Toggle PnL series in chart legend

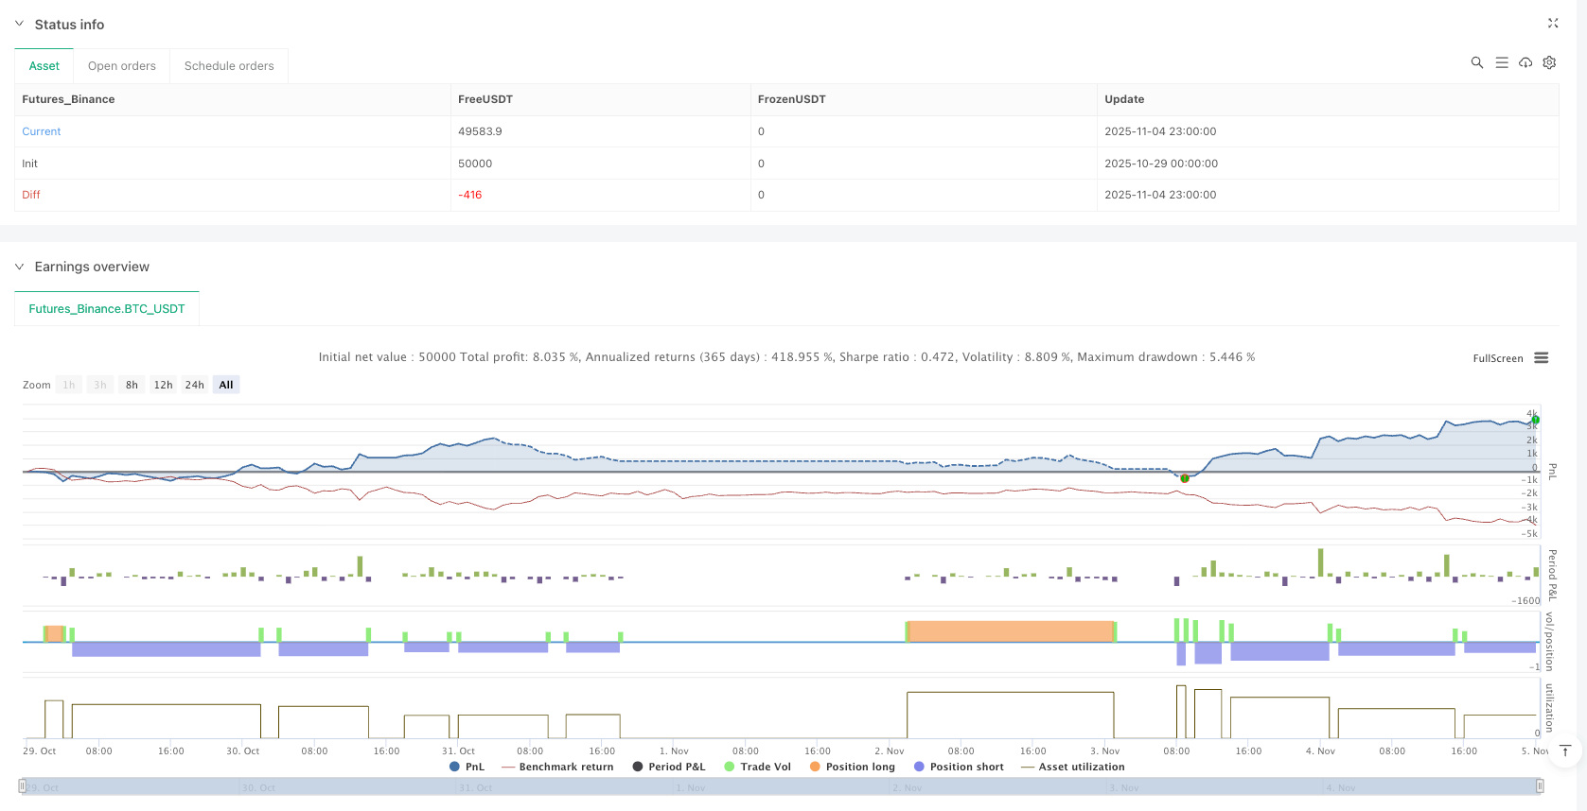coord(467,767)
